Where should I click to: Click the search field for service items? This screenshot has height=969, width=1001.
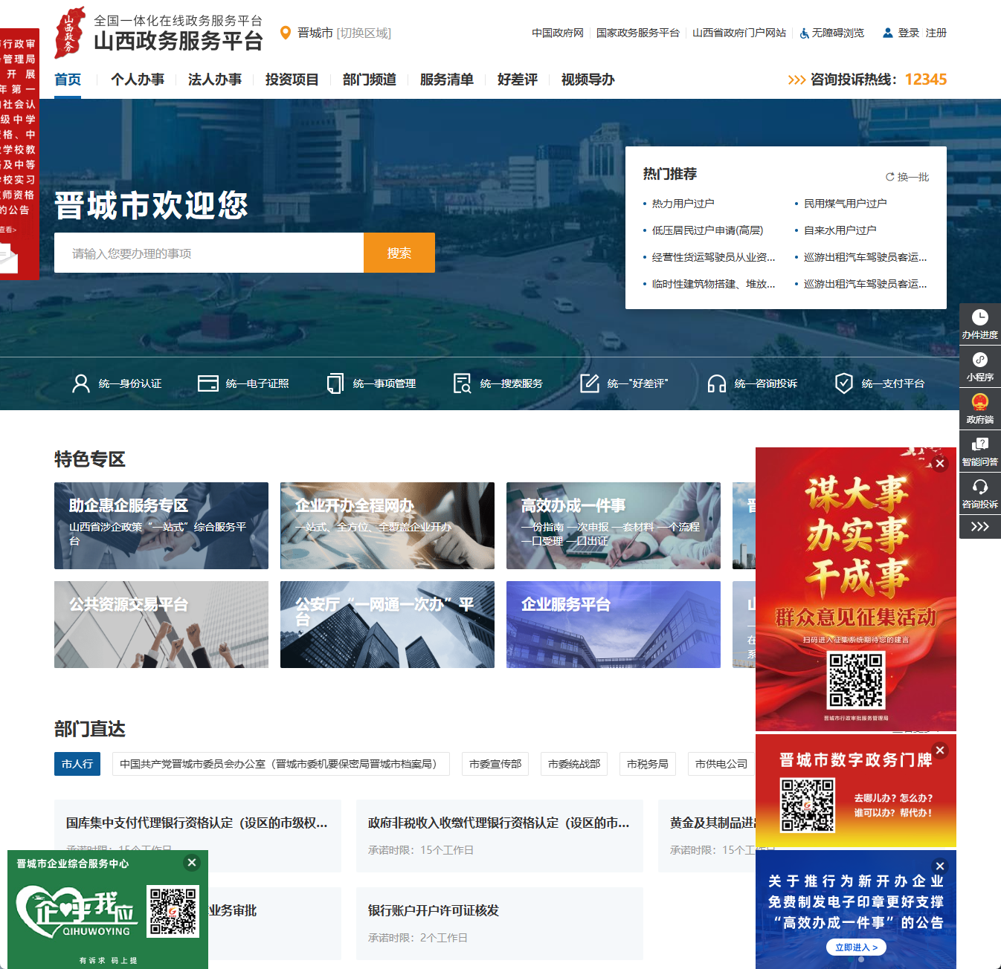(x=209, y=253)
